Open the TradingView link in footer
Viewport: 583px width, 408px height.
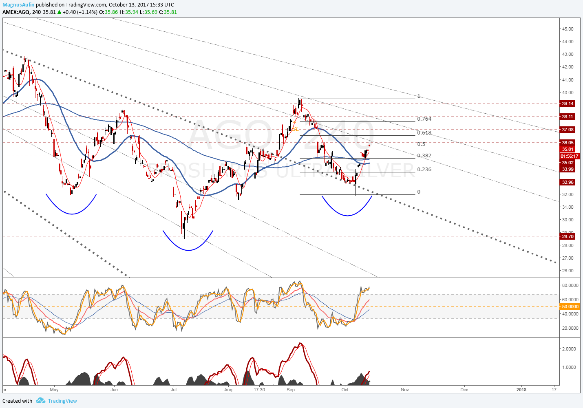62,401
